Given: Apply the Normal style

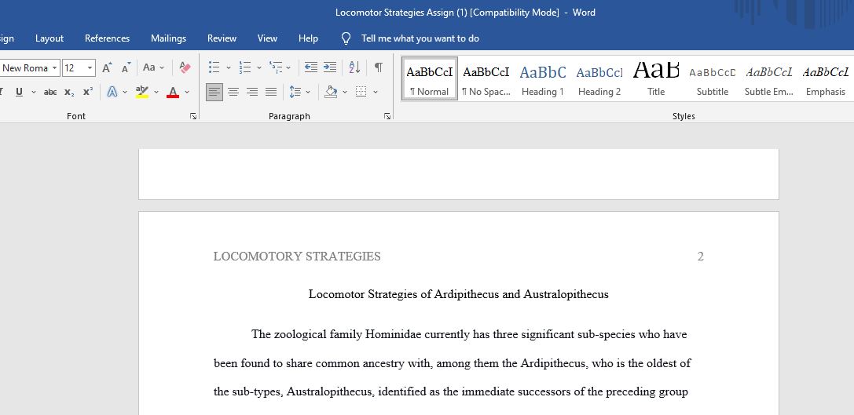Looking at the screenshot, I should (x=430, y=78).
